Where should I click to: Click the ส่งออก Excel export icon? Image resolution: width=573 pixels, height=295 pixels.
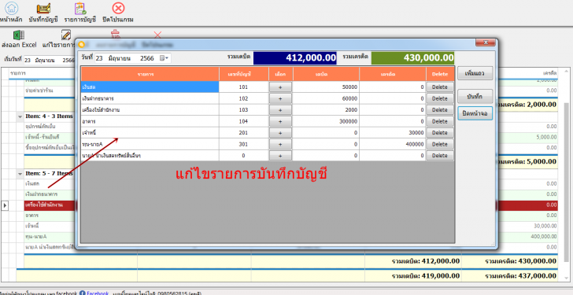click(19, 35)
